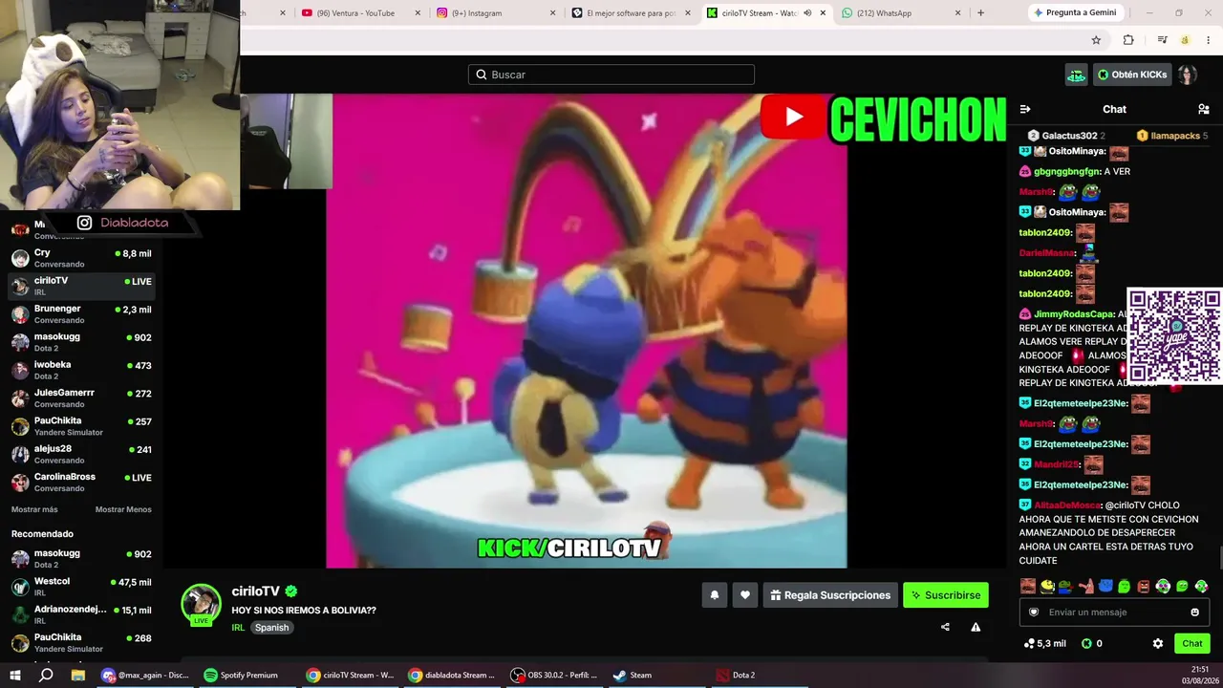Send message with green Chat button
Screen dimensions: 1223x688
coord(1192,643)
